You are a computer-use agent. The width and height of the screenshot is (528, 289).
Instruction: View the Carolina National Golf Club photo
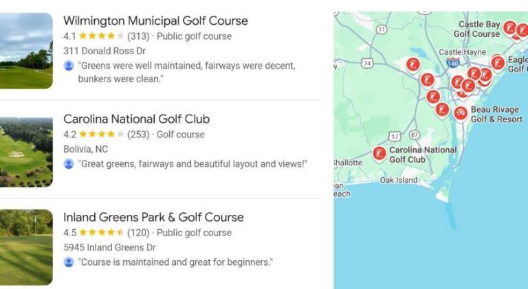pos(26,152)
